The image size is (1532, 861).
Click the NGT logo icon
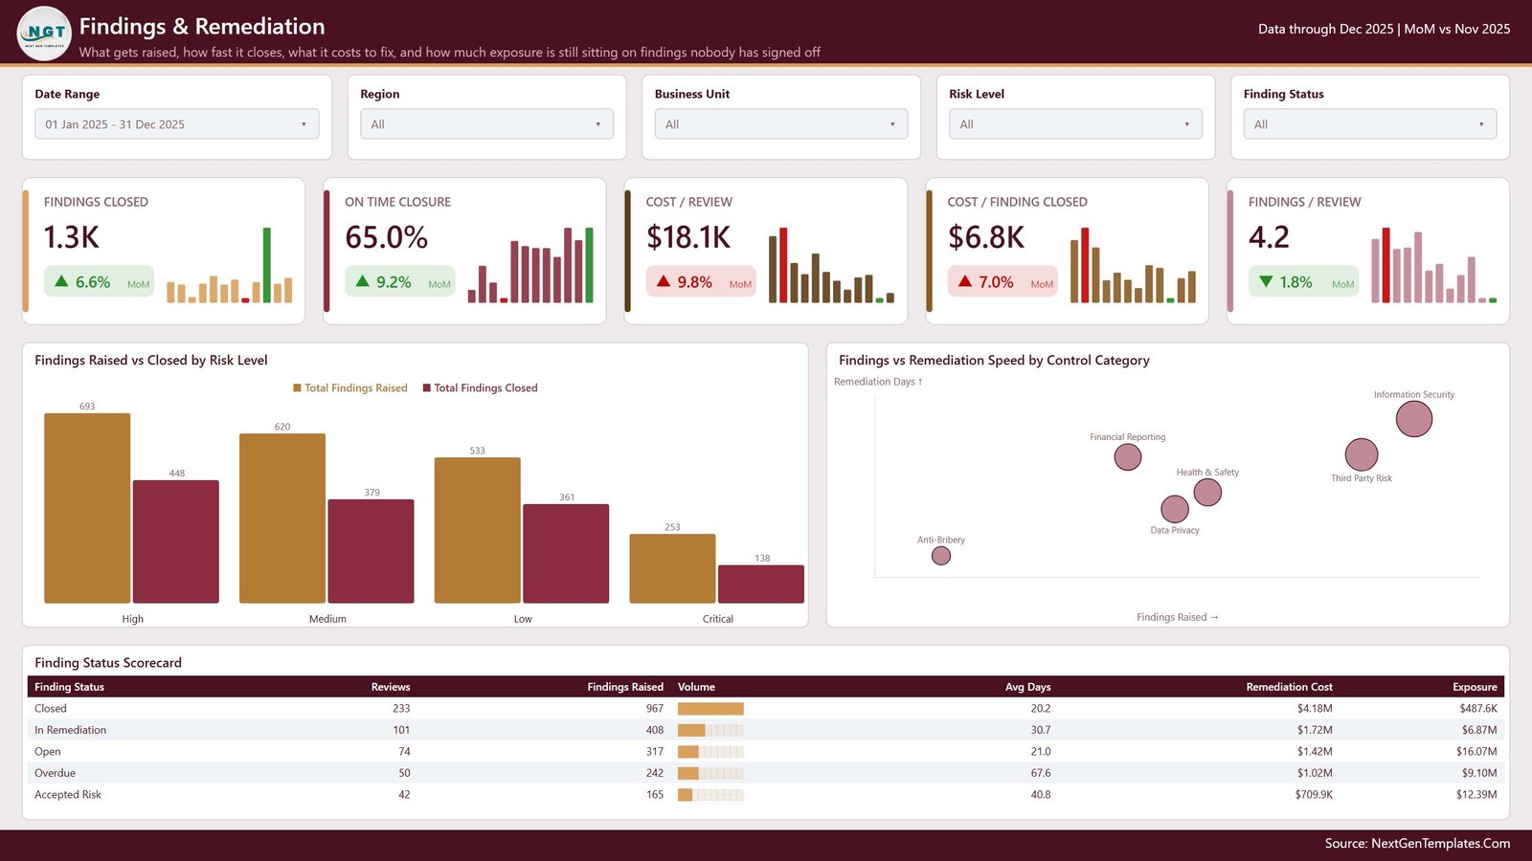[44, 33]
